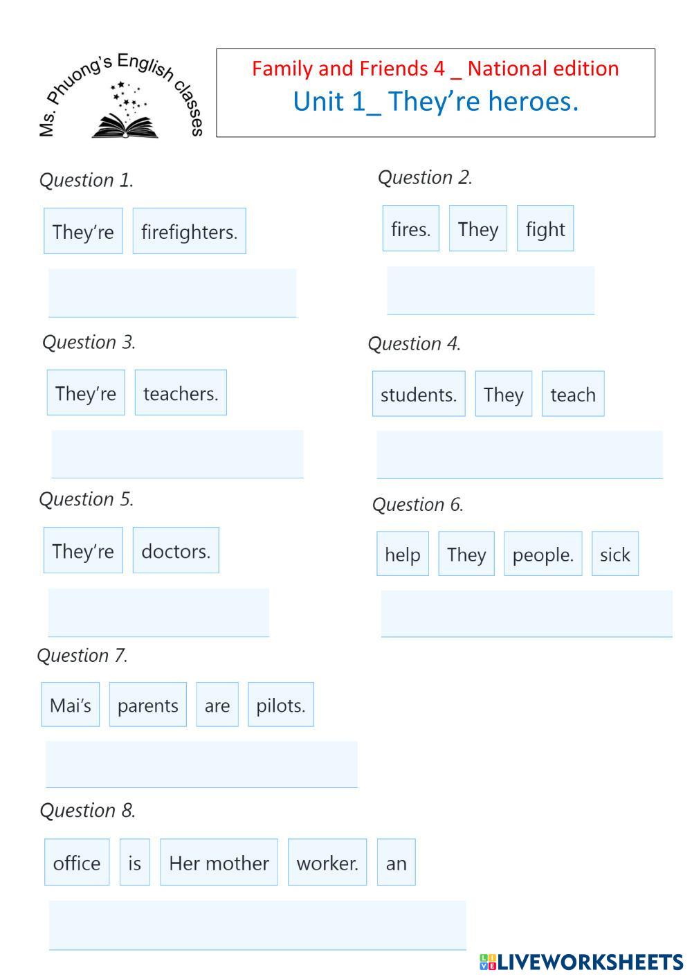Select the 'firefighters.' word tile

pos(189,231)
